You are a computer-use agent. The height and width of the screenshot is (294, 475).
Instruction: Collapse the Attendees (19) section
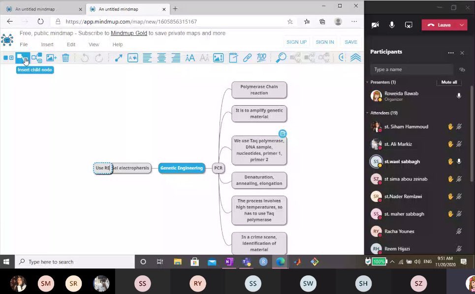(367, 113)
